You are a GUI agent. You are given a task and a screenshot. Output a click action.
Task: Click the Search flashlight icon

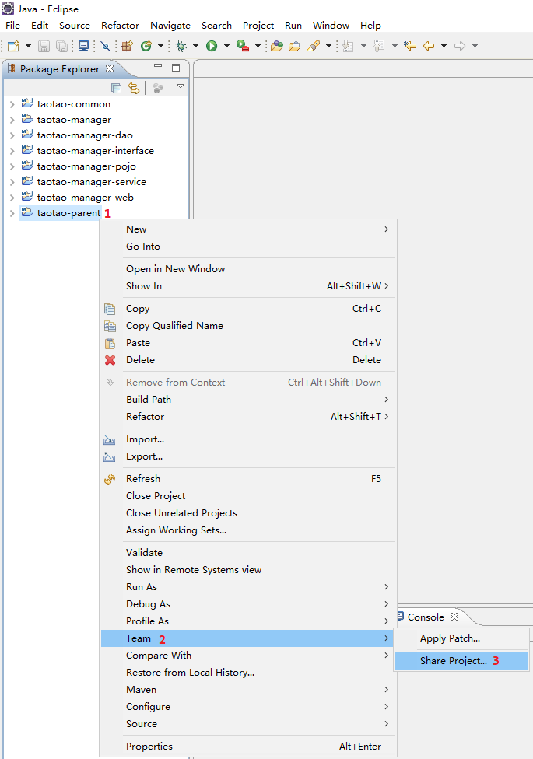click(x=314, y=46)
